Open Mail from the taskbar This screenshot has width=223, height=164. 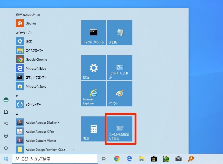click(179, 159)
